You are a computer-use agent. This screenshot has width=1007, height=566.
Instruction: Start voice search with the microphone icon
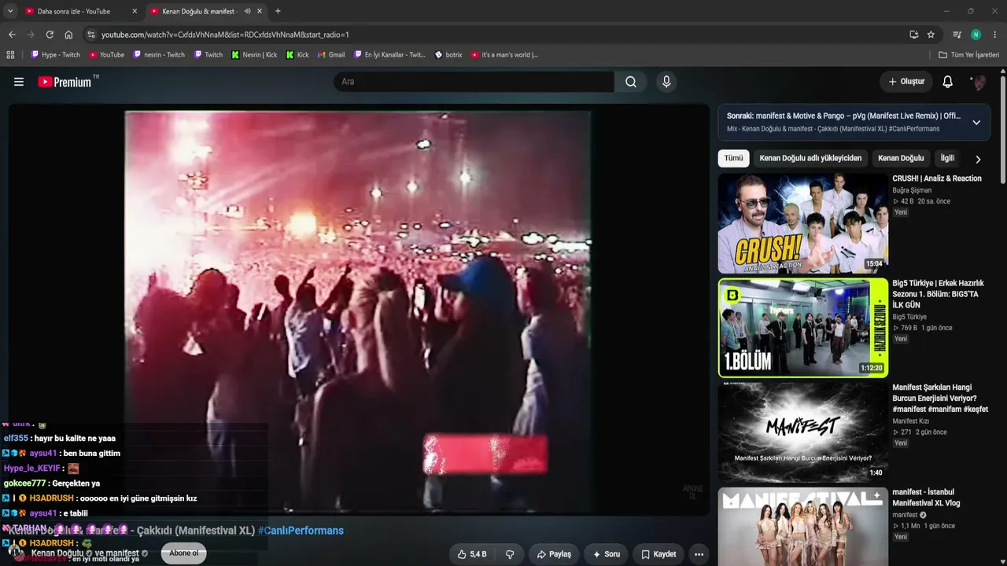pyautogui.click(x=666, y=82)
